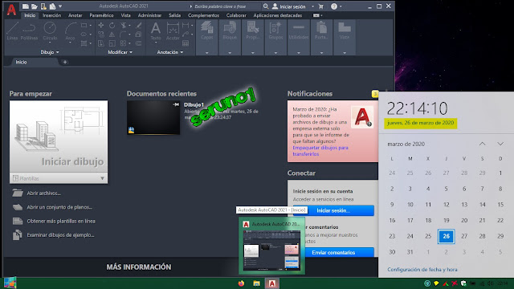This screenshot has width=514, height=289.
Task: Open Configuración de fecha y hora
Action: point(422,270)
